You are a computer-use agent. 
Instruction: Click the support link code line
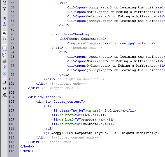[x=83, y=119]
